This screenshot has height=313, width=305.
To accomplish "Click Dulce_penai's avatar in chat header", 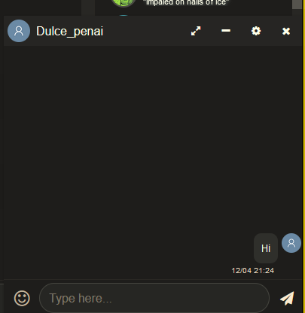I will [x=19, y=31].
